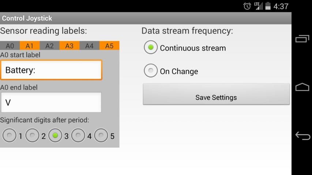Open the A2 sensor tab
Image resolution: width=312 pixels, height=175 pixels.
click(x=49, y=46)
